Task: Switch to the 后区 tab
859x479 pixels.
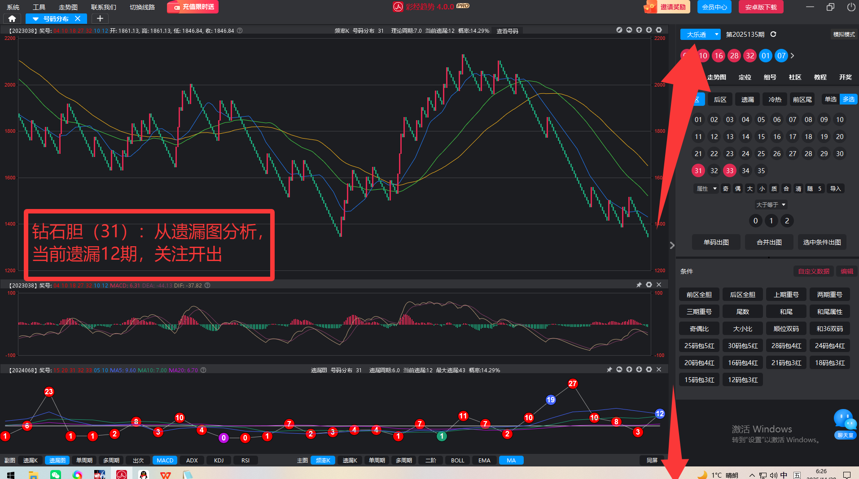Action: [720, 100]
